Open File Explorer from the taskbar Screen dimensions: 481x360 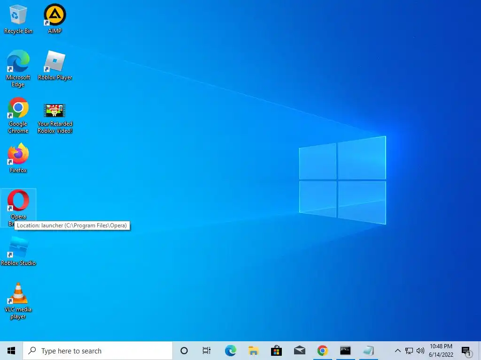[x=253, y=351]
